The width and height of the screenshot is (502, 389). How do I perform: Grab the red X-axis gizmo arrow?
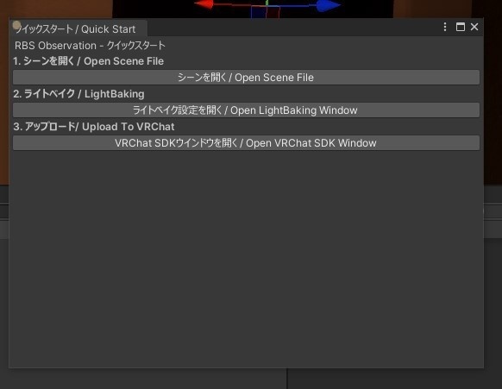pos(204,4)
